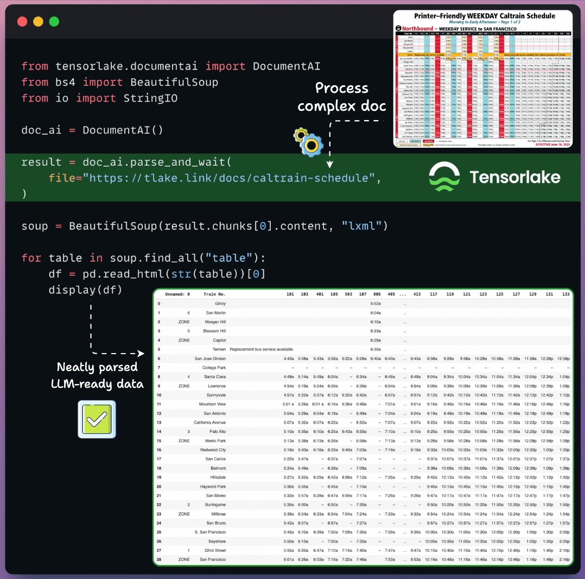Image resolution: width=585 pixels, height=579 pixels.
Task: Open the Caltrain schedule thumbnail image
Action: [x=483, y=79]
